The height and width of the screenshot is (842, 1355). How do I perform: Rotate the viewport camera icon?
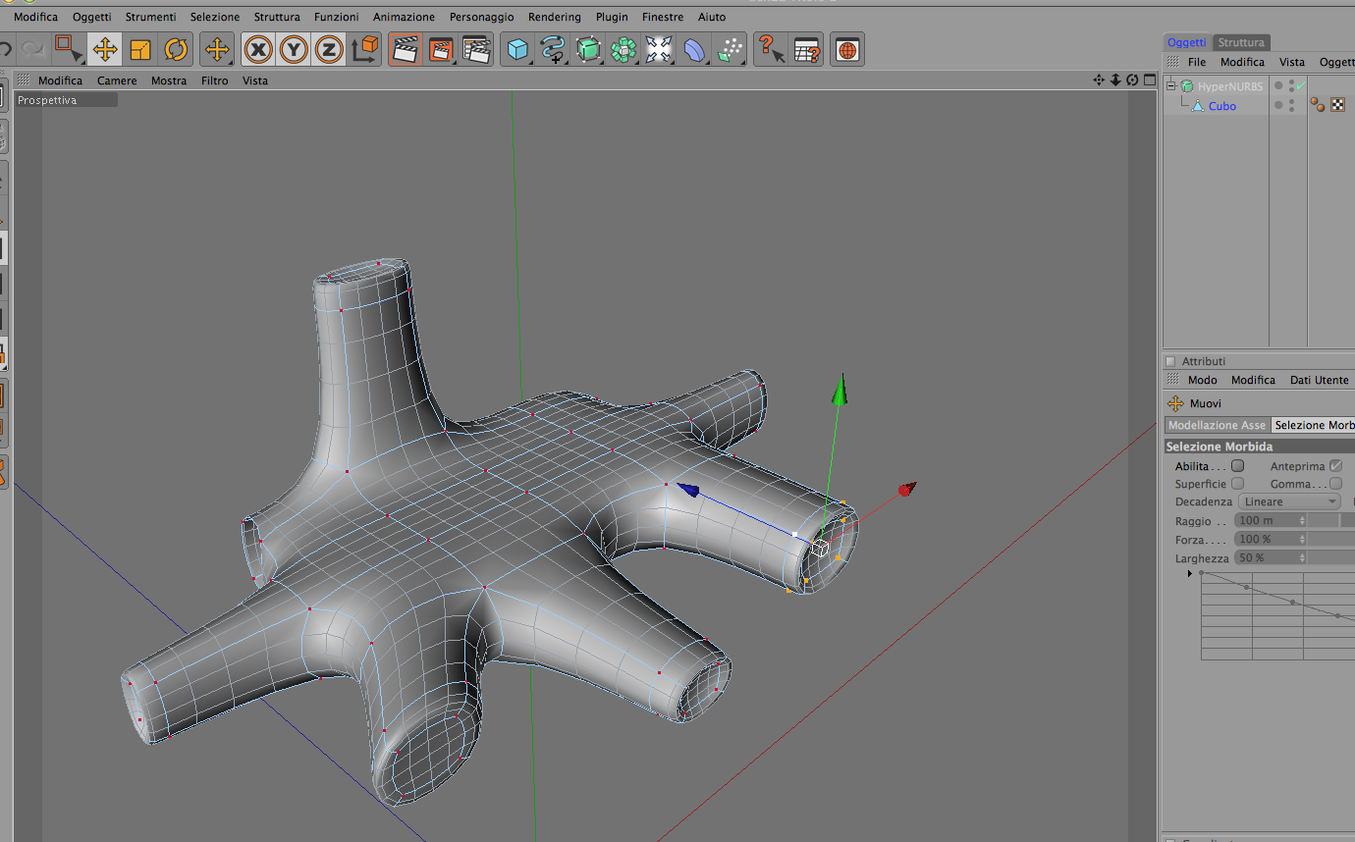click(x=1132, y=80)
